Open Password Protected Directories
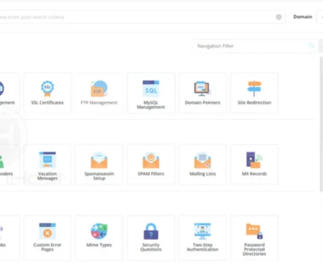 (254, 238)
